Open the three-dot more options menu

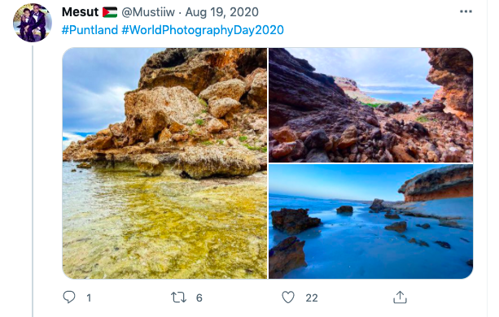point(466,11)
